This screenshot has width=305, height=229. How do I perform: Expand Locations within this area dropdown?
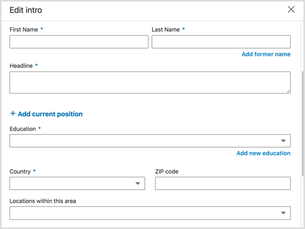click(283, 213)
